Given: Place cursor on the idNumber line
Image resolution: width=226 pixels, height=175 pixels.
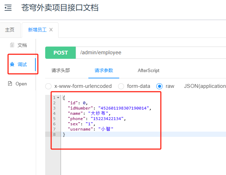Looking at the screenshot, I should pyautogui.click(x=109, y=108).
